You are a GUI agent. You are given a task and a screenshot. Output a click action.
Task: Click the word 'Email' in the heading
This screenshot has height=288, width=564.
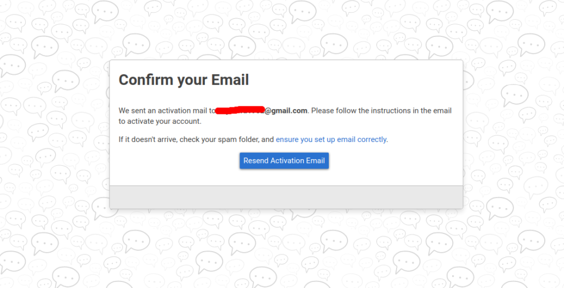coord(230,79)
